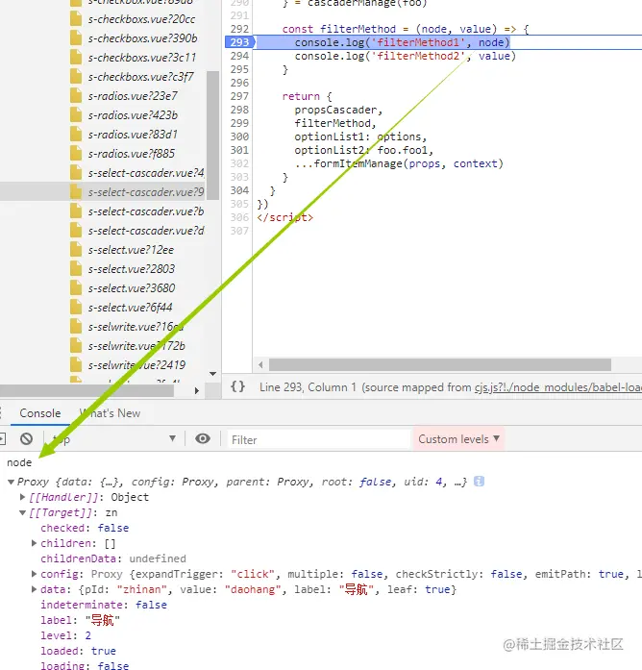Click the 'node' console output line
The height and width of the screenshot is (670, 642).
click(x=19, y=462)
